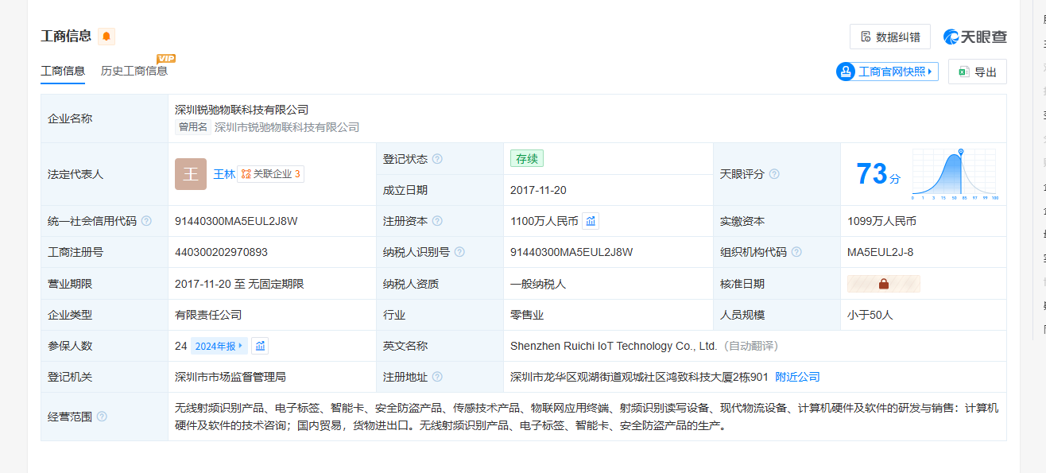Viewport: 1046px width, 473px height.
Task: Open the 注册资本 chart icon
Action: tap(591, 221)
